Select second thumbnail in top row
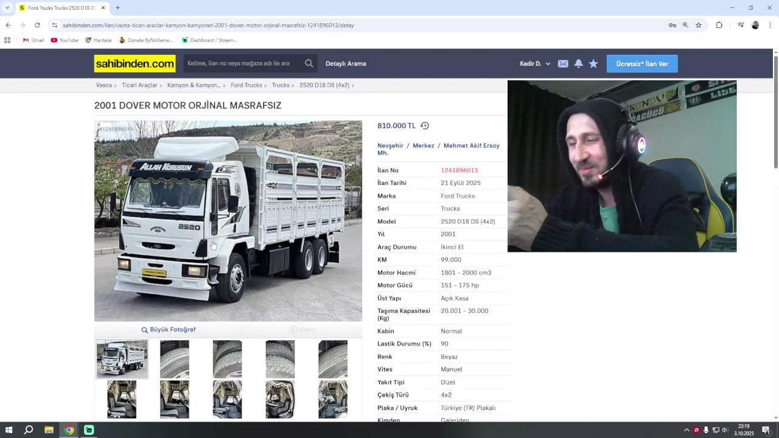This screenshot has height=438, width=779. 175,359
